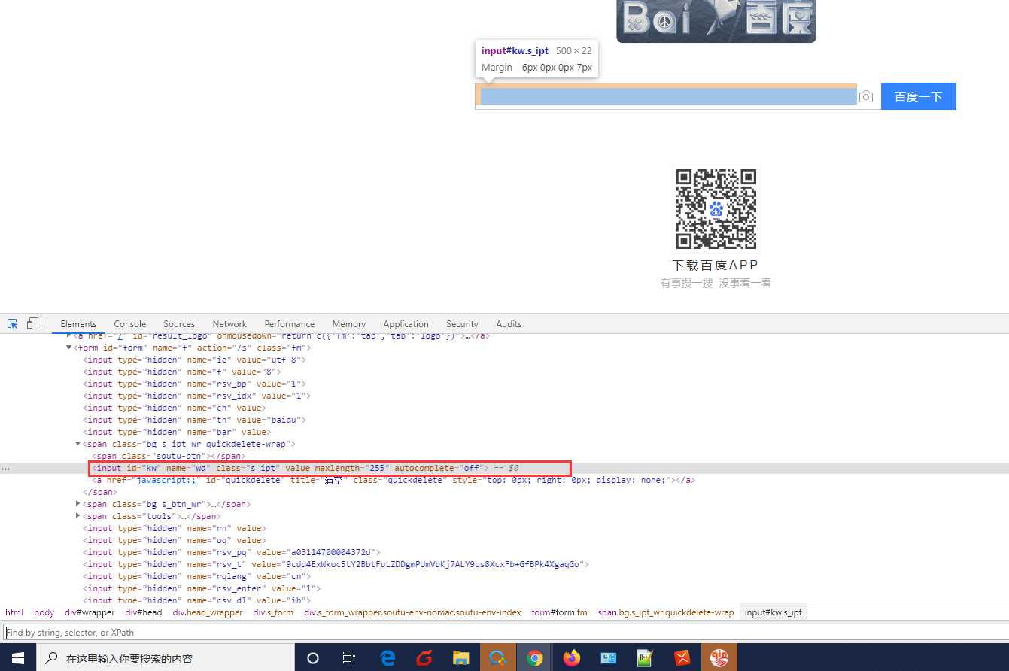Click the Baidu logo image
This screenshot has width=1009, height=671.
click(716, 21)
